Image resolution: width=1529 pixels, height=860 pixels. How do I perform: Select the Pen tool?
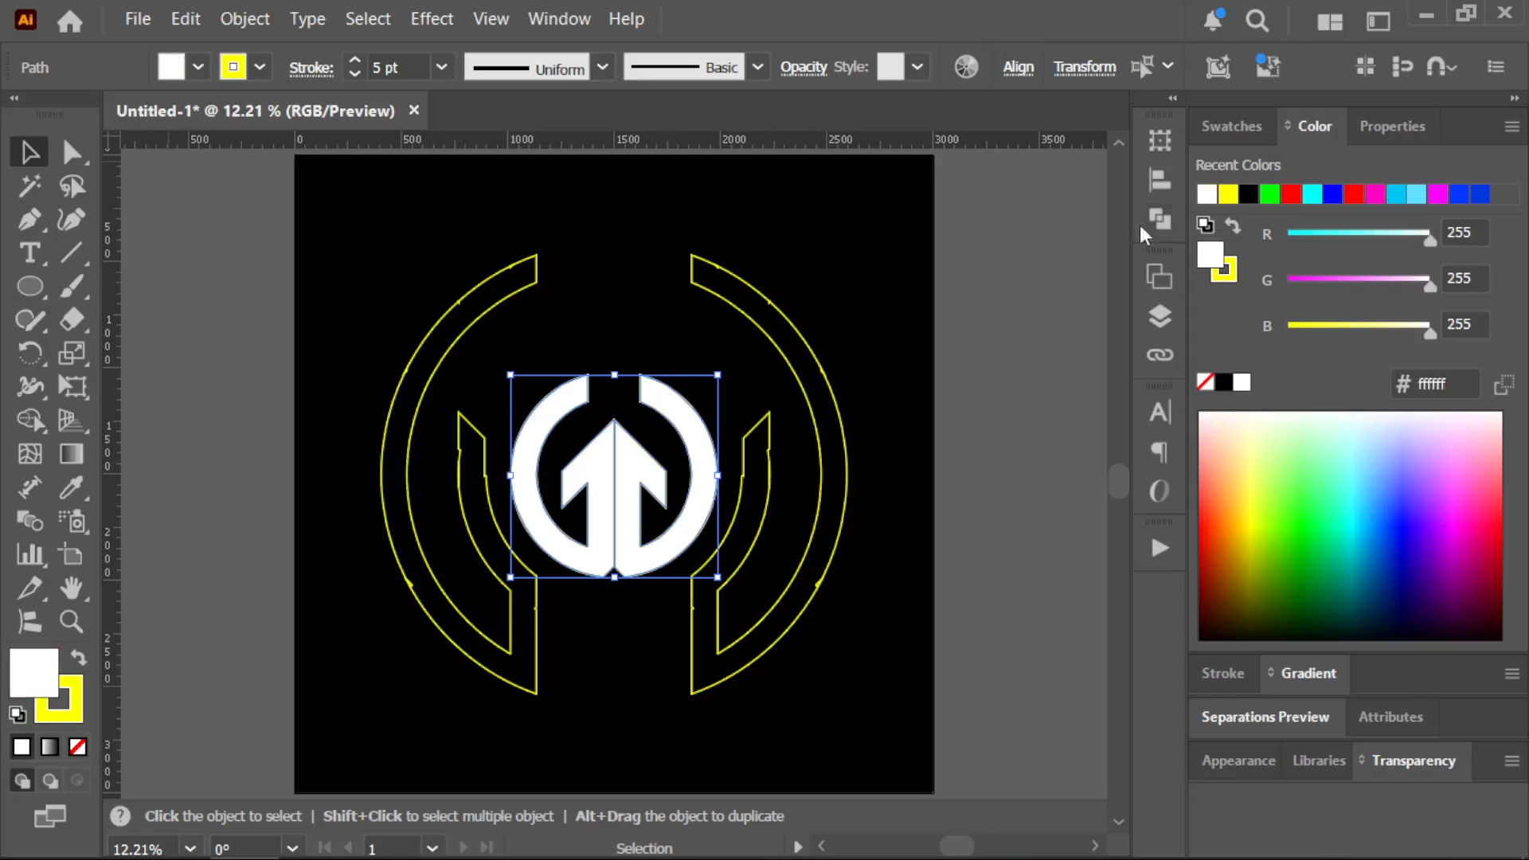[29, 220]
